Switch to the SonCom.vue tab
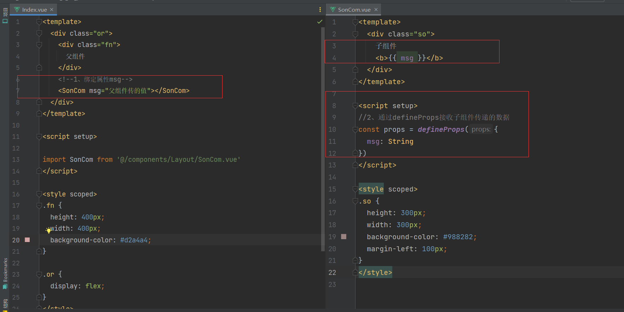 (x=354, y=10)
